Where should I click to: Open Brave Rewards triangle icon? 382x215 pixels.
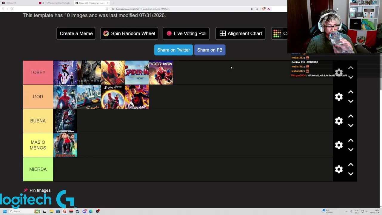point(269,9)
